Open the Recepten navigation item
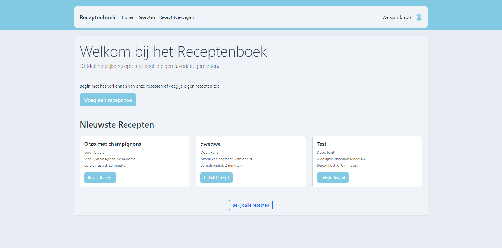The height and width of the screenshot is (248, 502). (x=146, y=17)
